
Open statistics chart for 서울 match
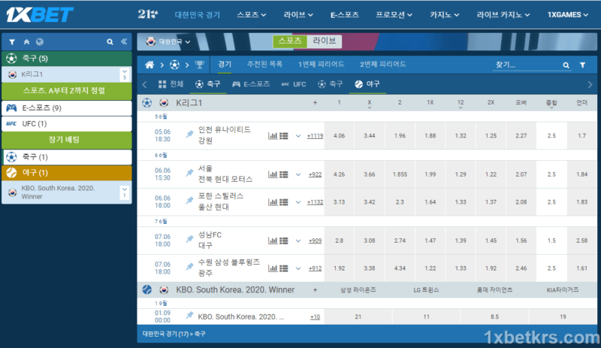click(273, 174)
